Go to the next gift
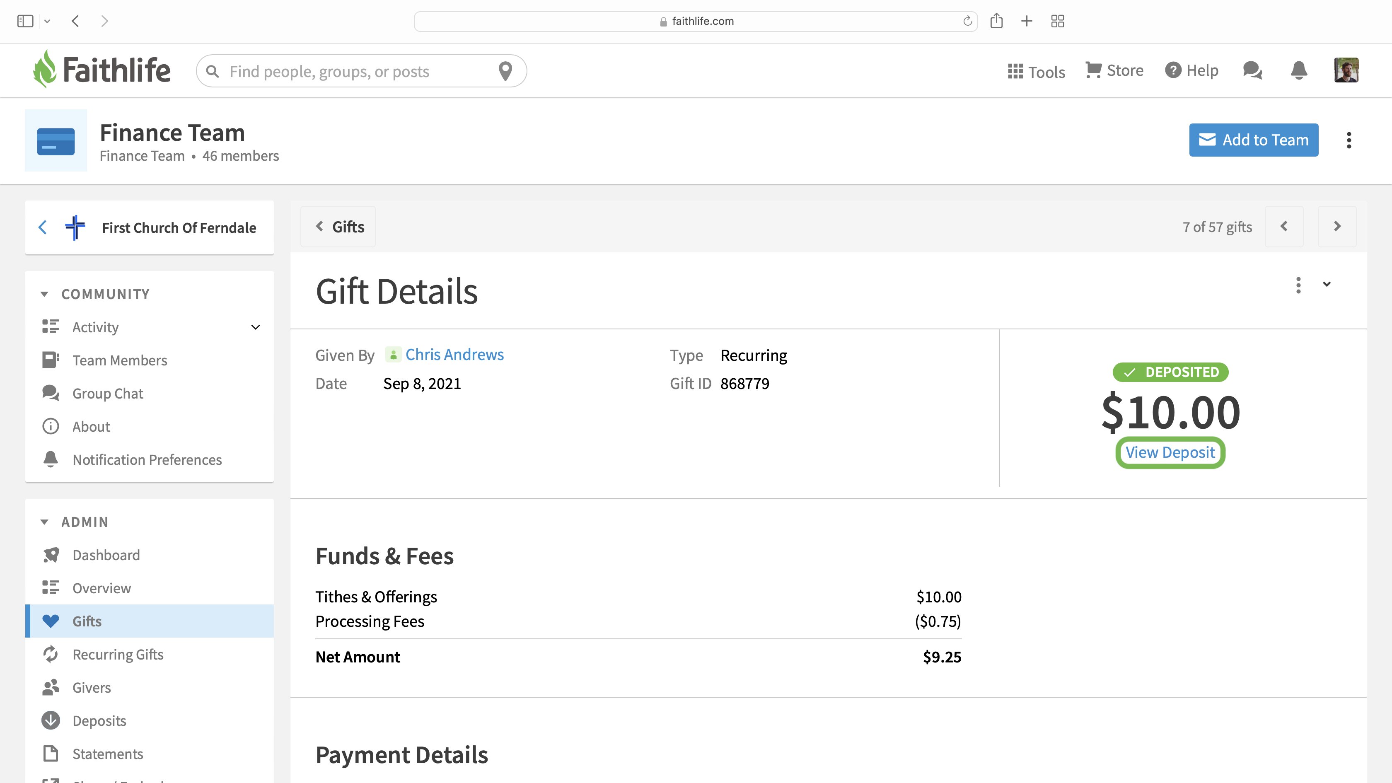1392x783 pixels. tap(1337, 227)
